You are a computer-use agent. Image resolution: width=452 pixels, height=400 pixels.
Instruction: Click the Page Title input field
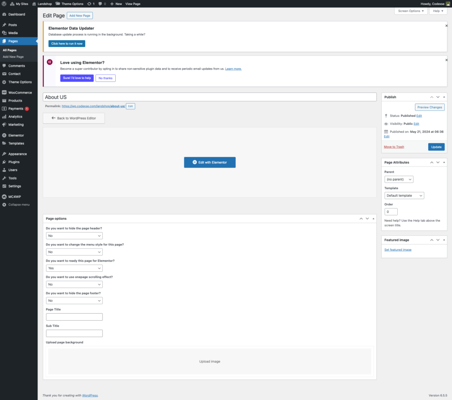(x=74, y=317)
